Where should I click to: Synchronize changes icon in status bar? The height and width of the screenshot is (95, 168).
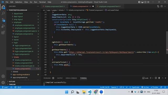[11, 87]
